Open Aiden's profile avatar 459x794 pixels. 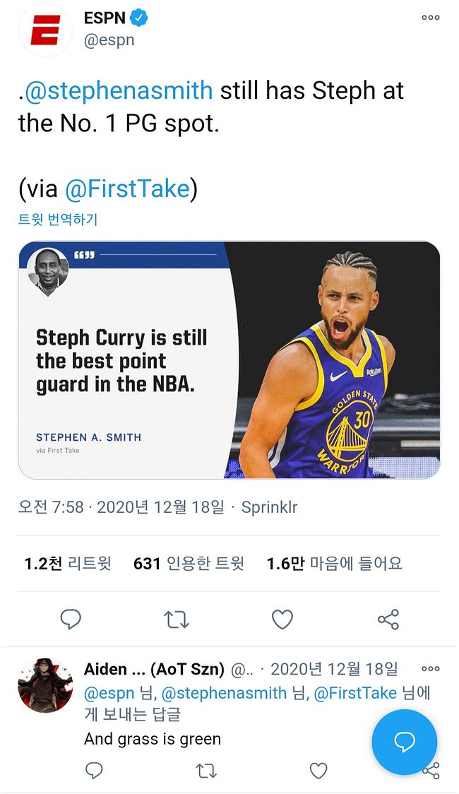point(45,685)
